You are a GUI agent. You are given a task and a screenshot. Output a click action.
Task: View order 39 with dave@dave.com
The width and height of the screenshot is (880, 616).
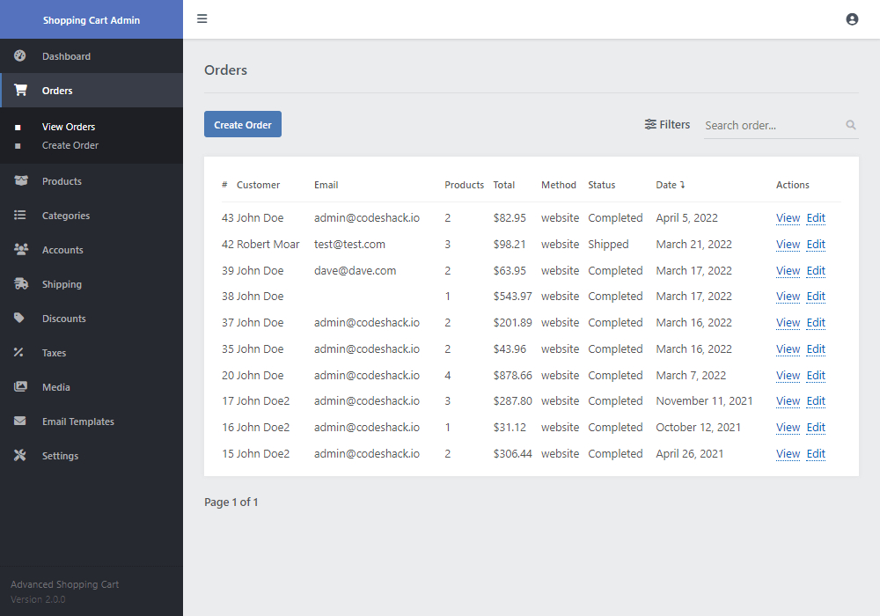point(788,270)
